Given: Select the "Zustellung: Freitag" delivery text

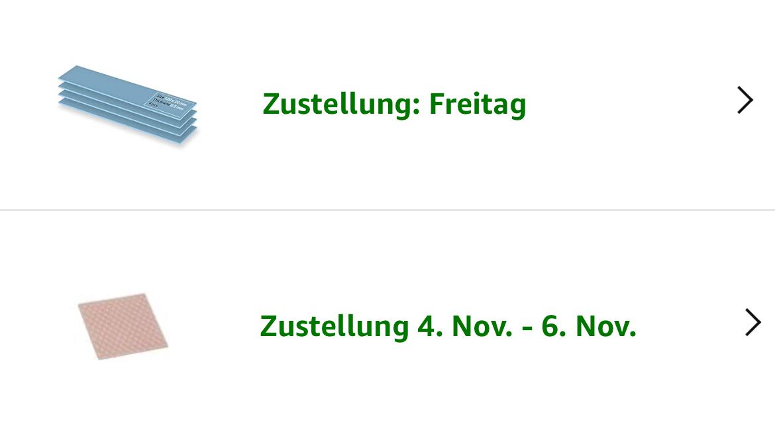Looking at the screenshot, I should [394, 104].
